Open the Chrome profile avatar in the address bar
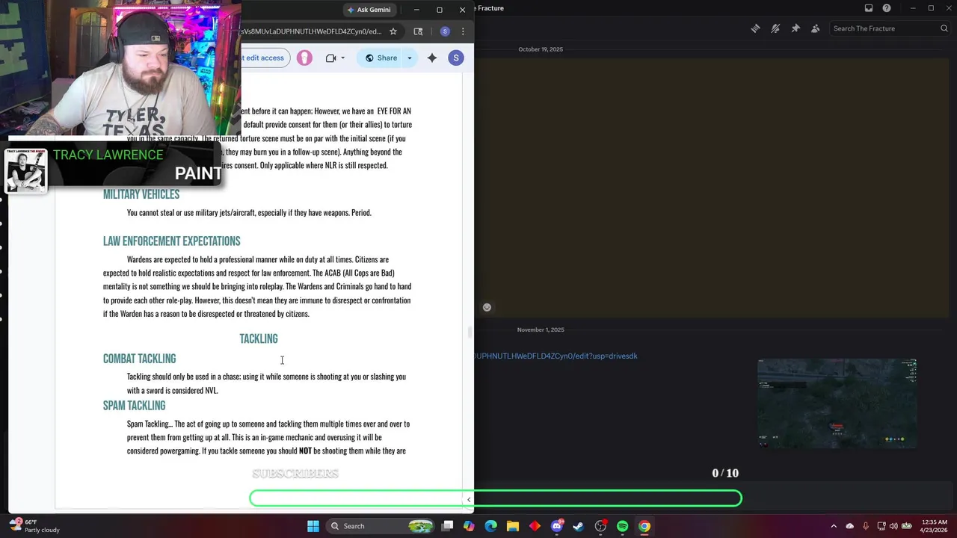Screen dimensions: 957x538 445,31
